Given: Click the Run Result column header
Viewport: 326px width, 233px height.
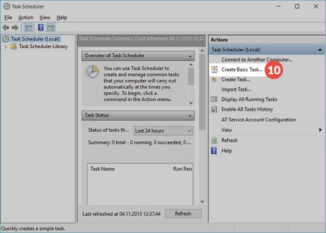Looking at the screenshot, I should coord(182,169).
